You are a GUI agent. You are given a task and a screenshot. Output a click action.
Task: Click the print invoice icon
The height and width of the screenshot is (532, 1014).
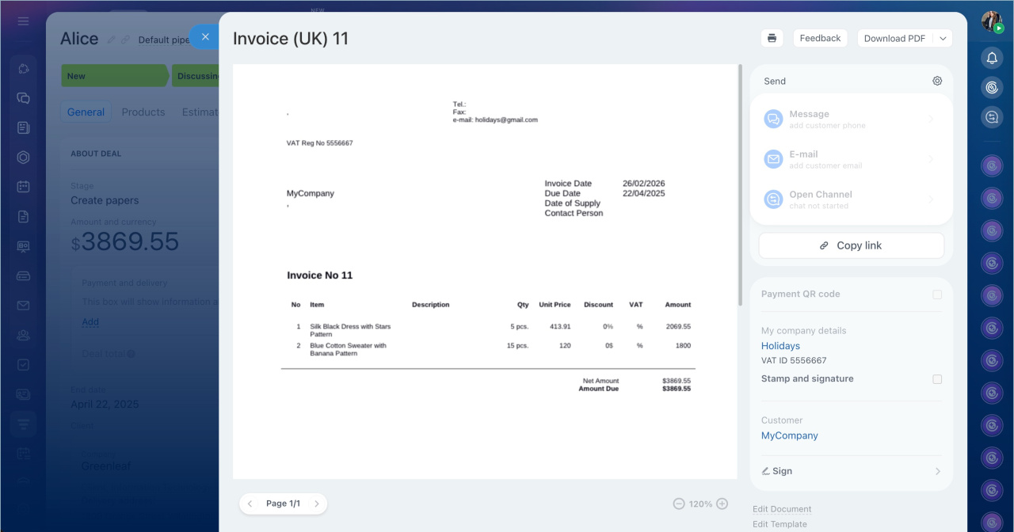coord(772,38)
